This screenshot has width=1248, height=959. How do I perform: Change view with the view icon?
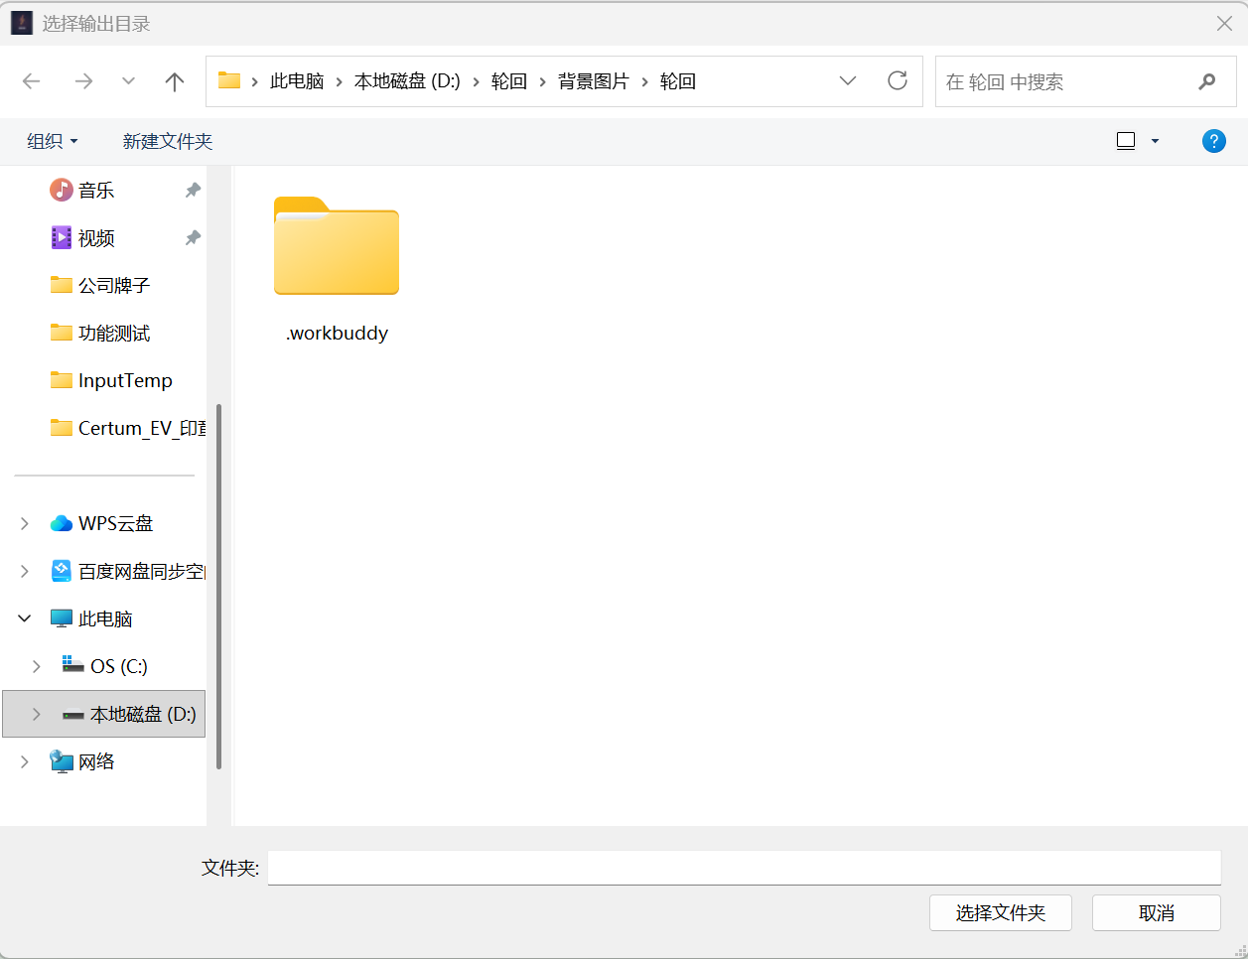1126,141
